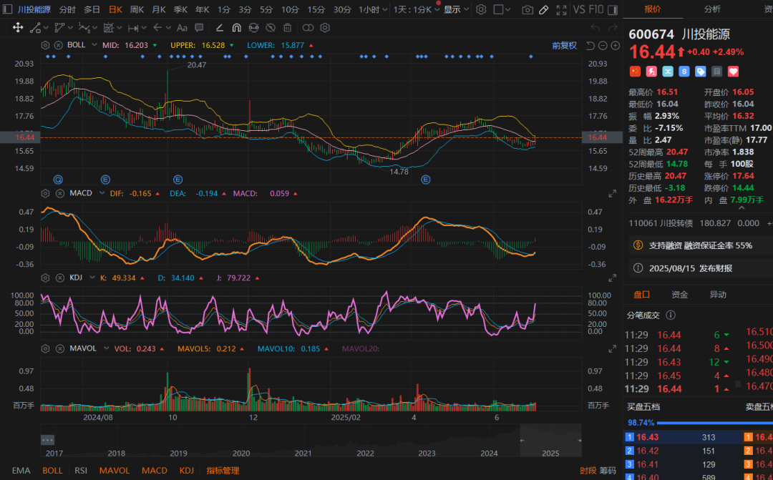The width and height of the screenshot is (773, 480).
Task: Click the blue tag icon under price
Action: [701, 72]
